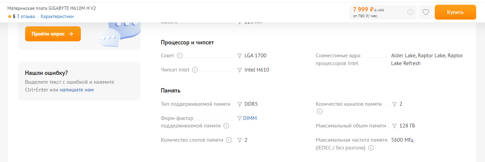The width and height of the screenshot is (485, 162).
Task: Filter by DDR5 memory type funnel icon
Action: [239, 104]
